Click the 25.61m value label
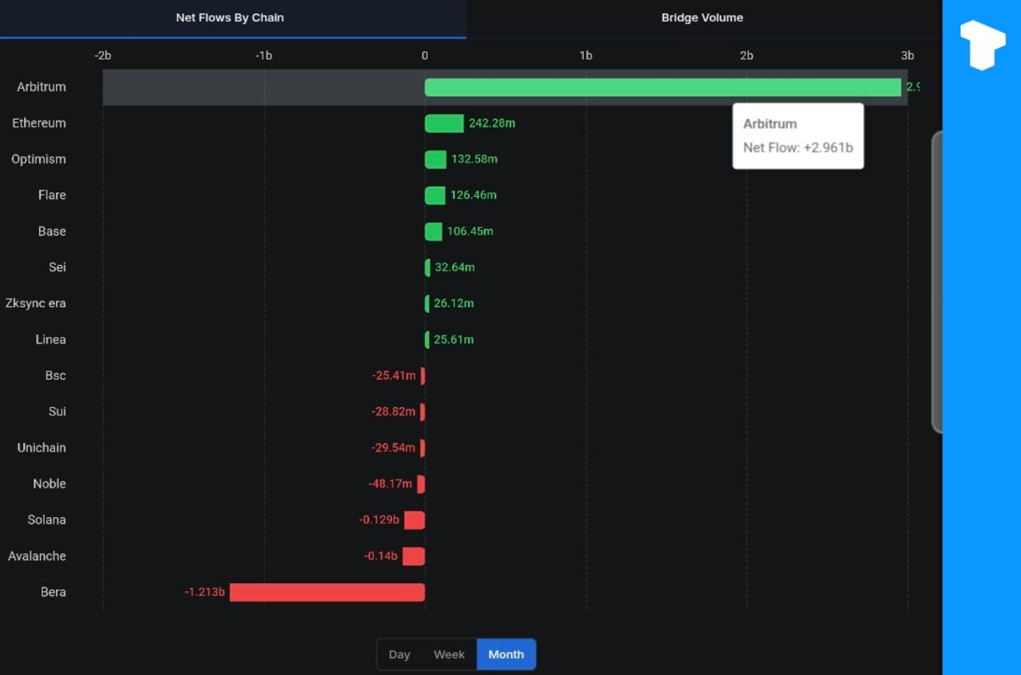Screen dimensions: 1021x675 454,339
